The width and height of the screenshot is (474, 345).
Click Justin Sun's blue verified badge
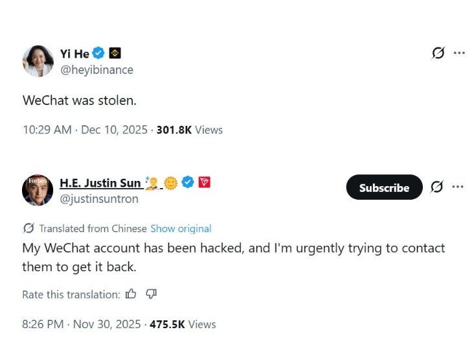pyautogui.click(x=188, y=182)
